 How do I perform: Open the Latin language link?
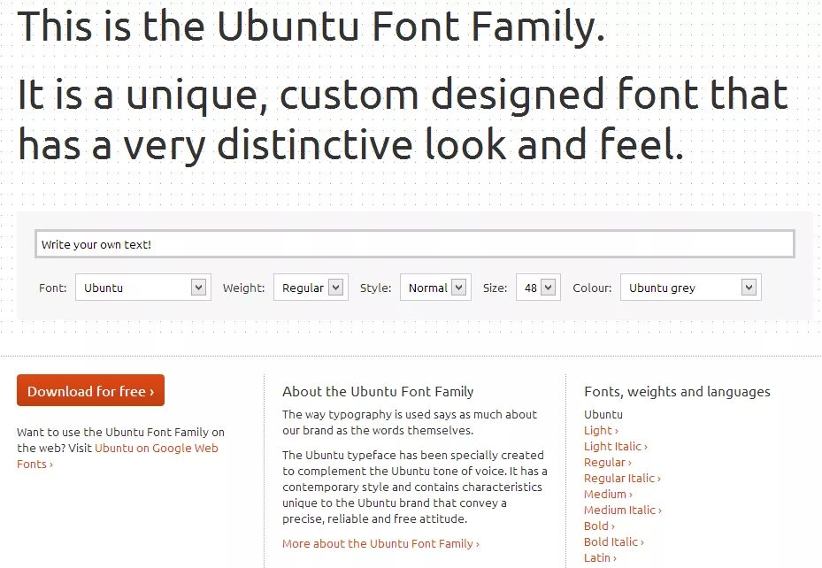pyautogui.click(x=600, y=557)
